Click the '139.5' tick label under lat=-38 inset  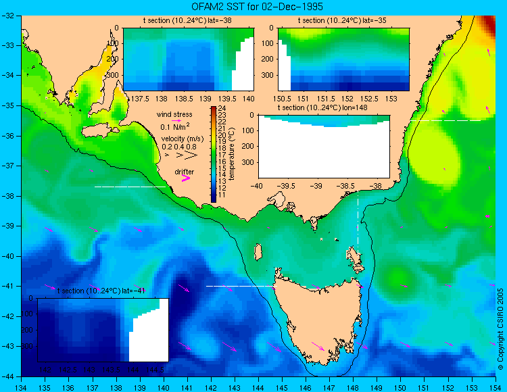tap(226, 99)
